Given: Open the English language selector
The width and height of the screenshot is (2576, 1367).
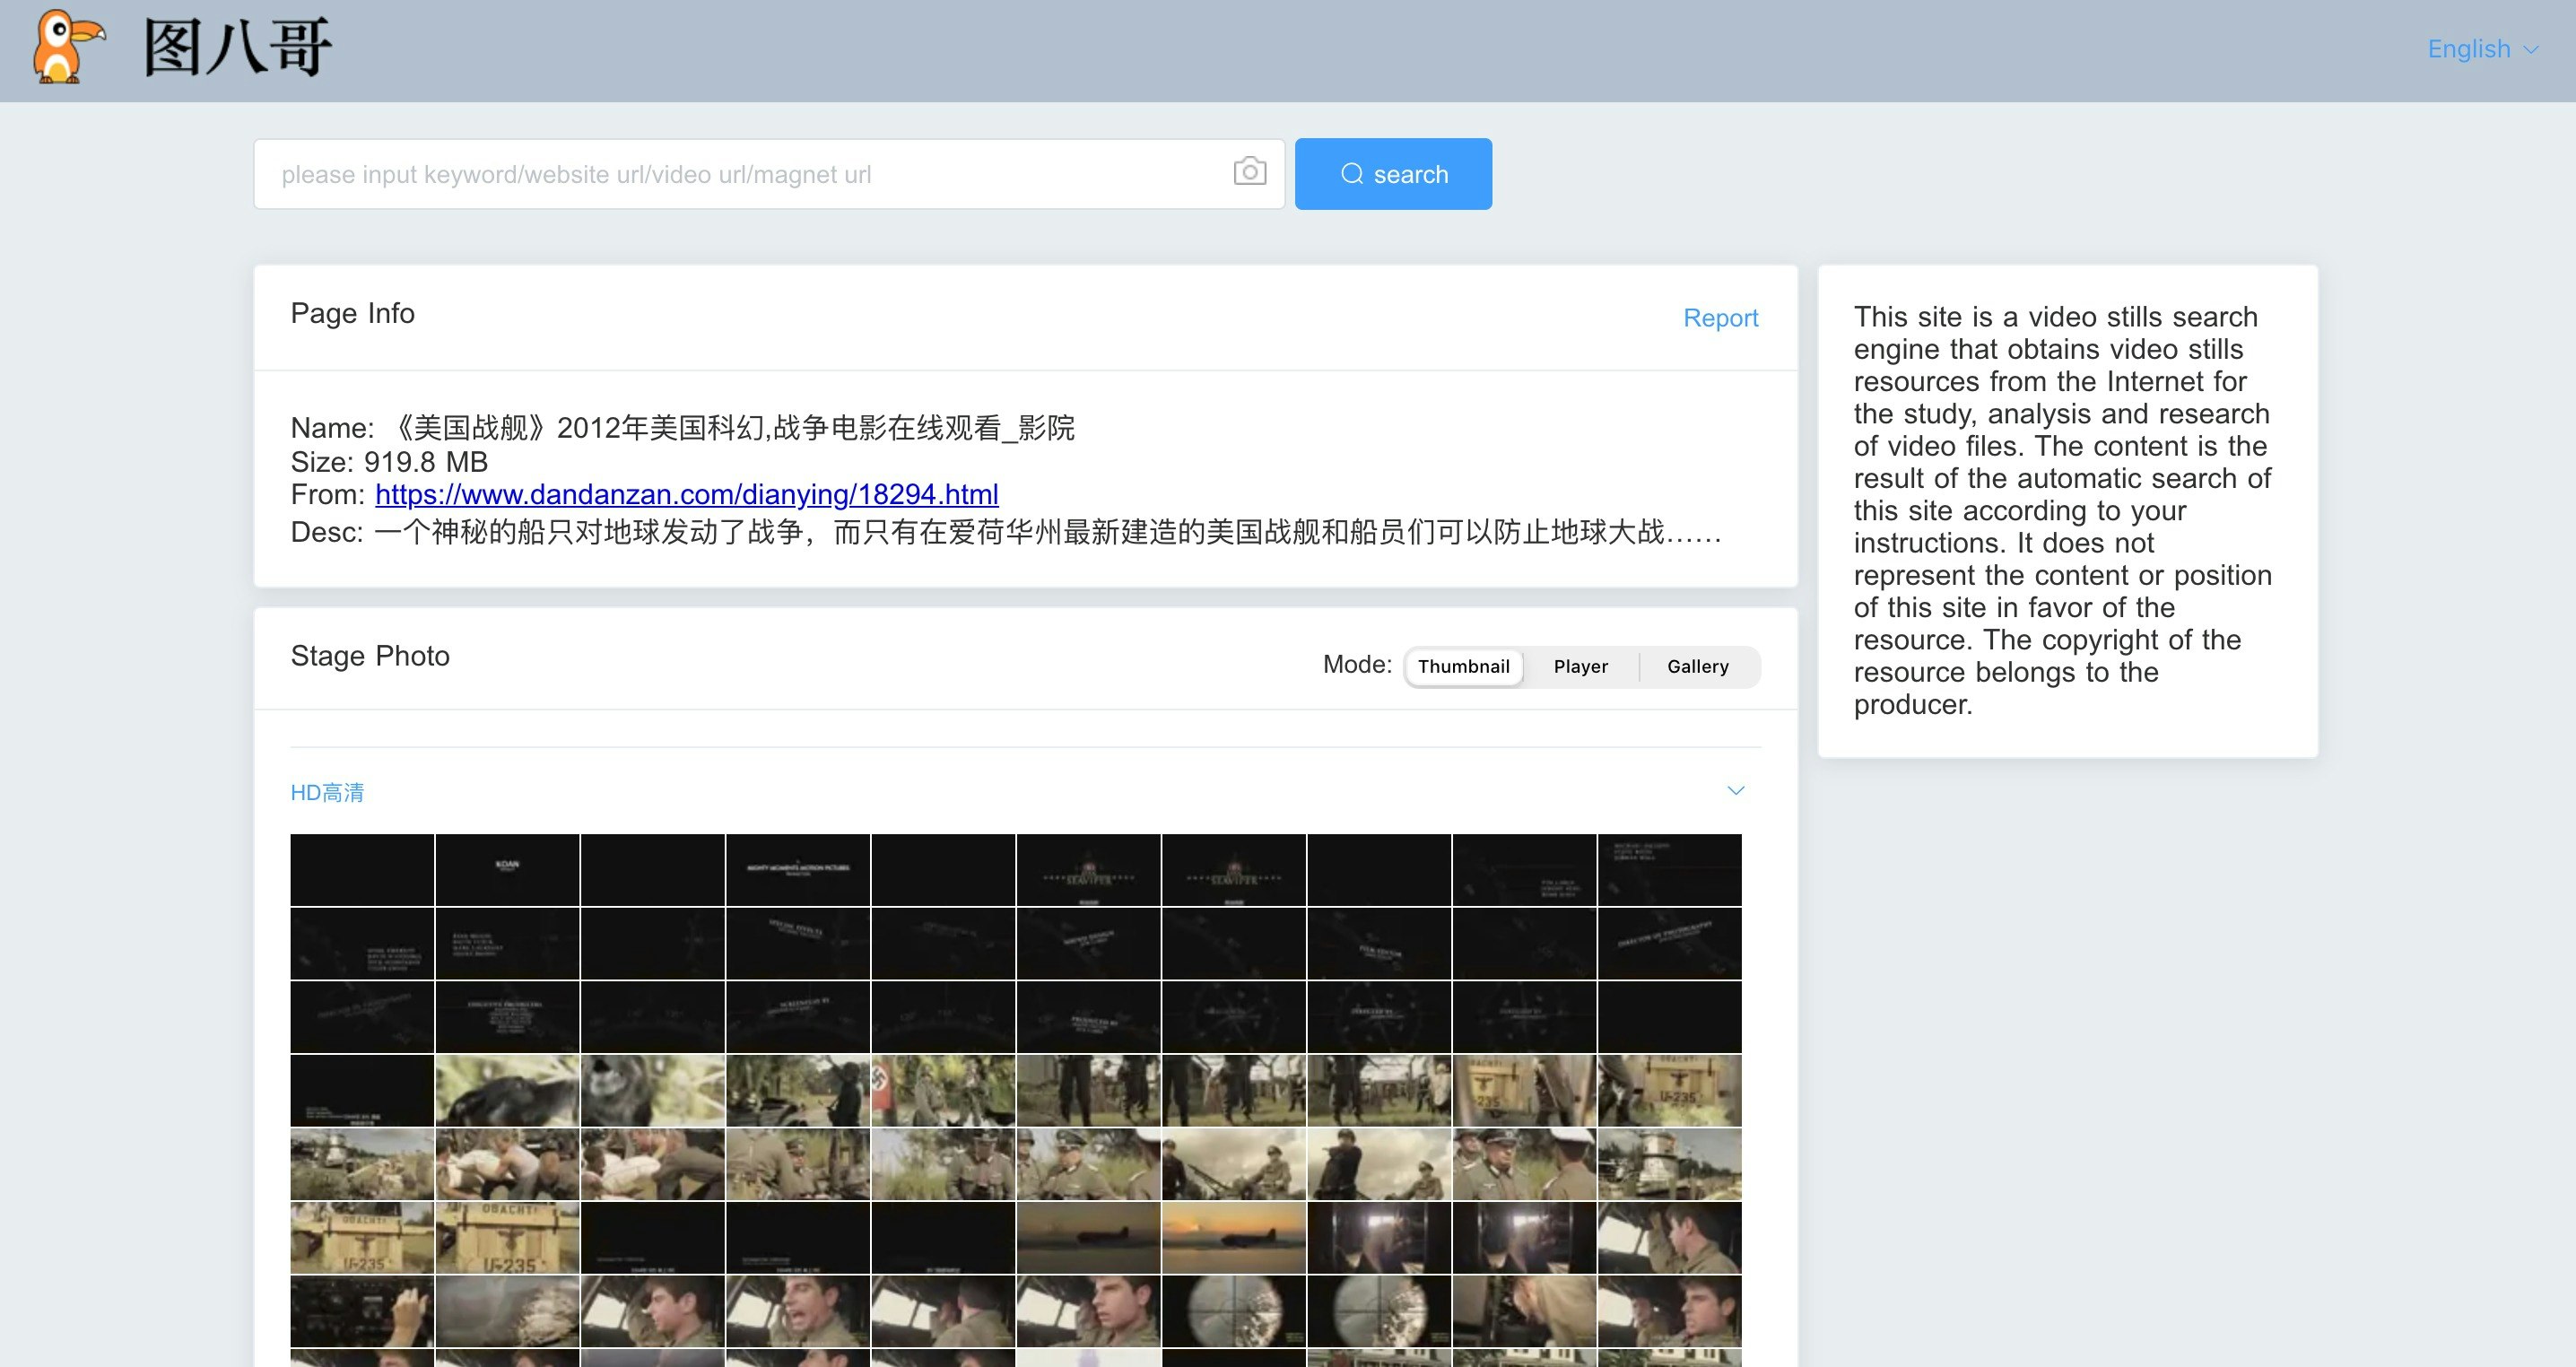Looking at the screenshot, I should 2469,49.
